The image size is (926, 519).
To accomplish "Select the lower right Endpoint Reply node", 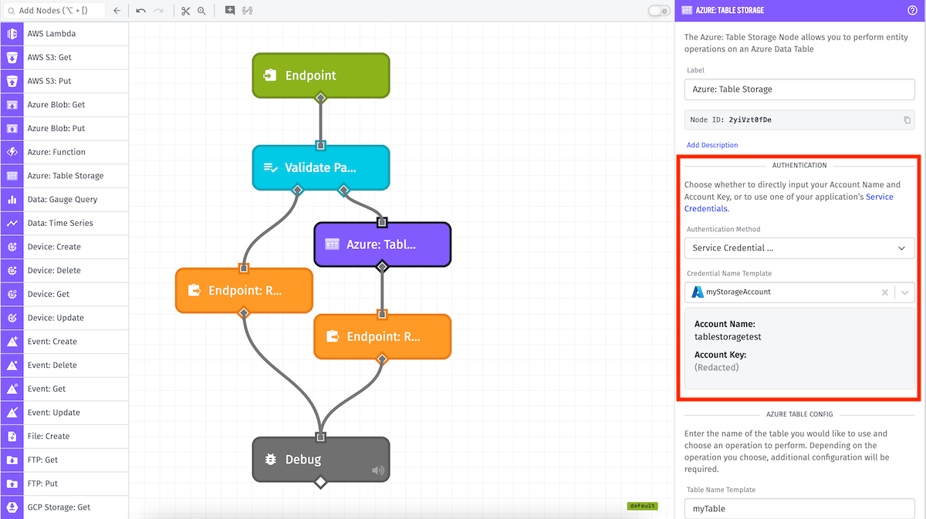I will [x=382, y=336].
